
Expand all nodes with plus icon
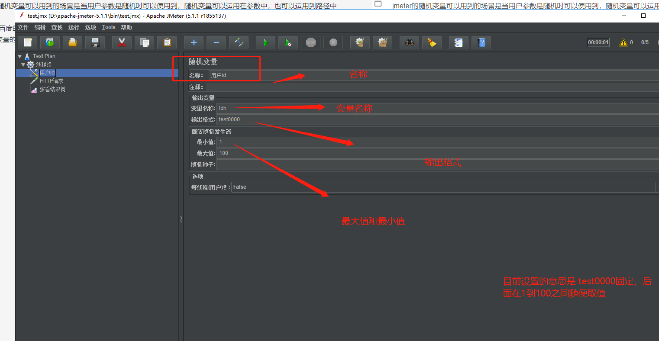point(194,42)
